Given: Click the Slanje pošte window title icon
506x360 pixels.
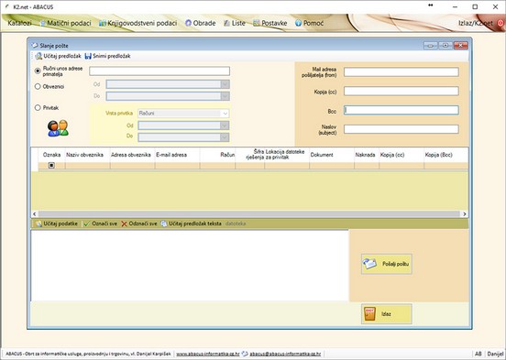Looking at the screenshot, I should click(35, 46).
